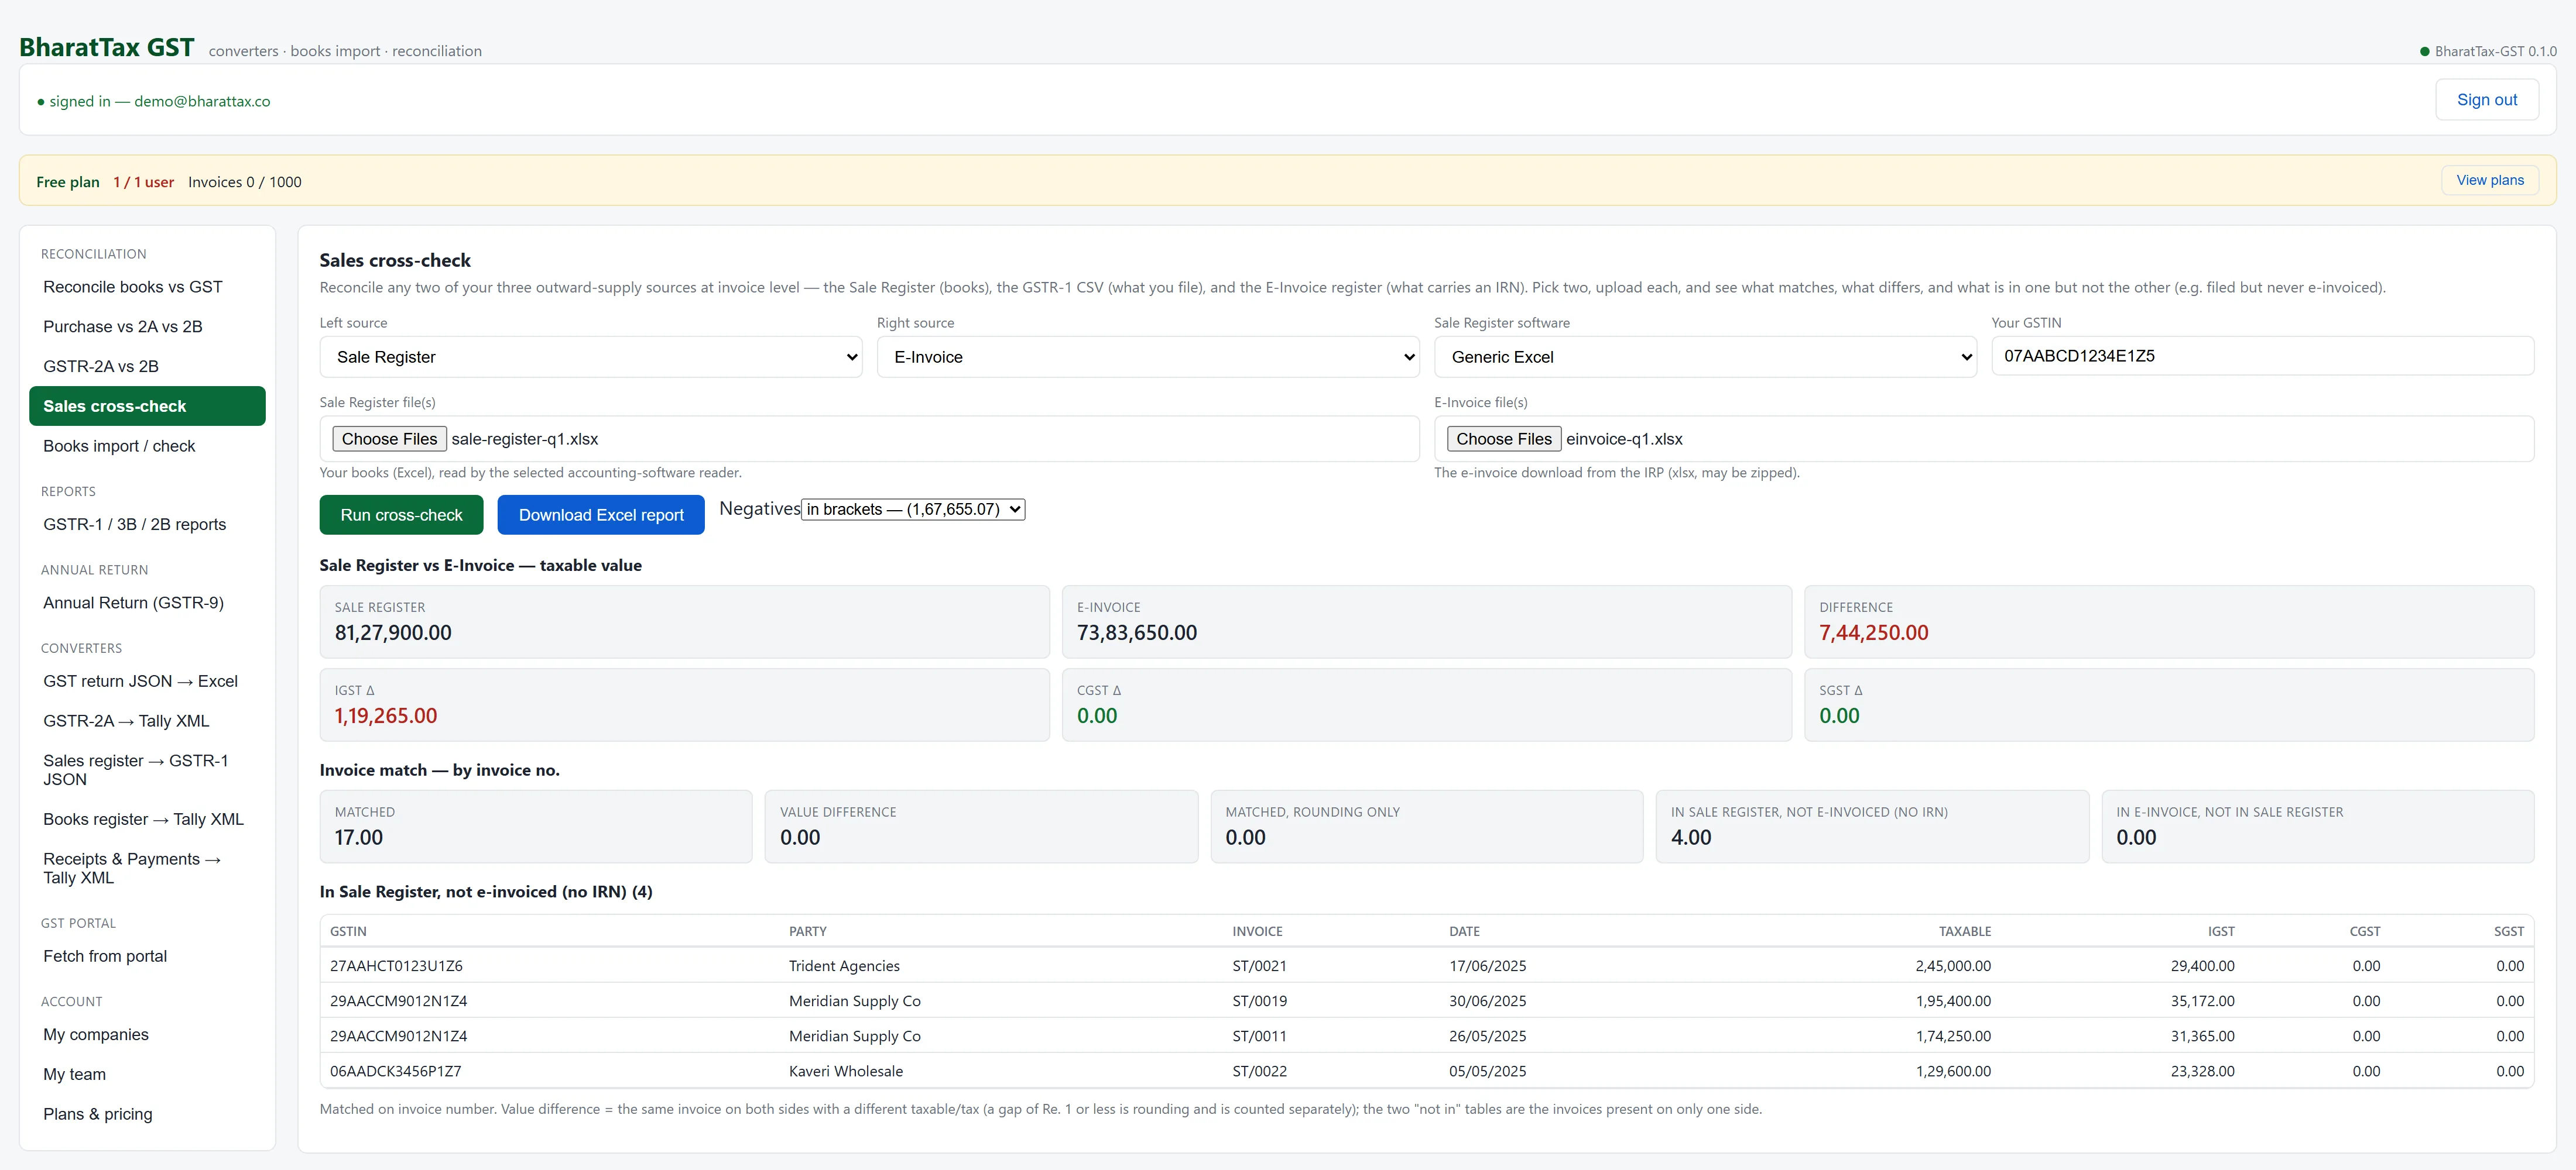Select GSTR-2A vs 2B in sidebar
The image size is (2576, 1170).
tap(147, 367)
